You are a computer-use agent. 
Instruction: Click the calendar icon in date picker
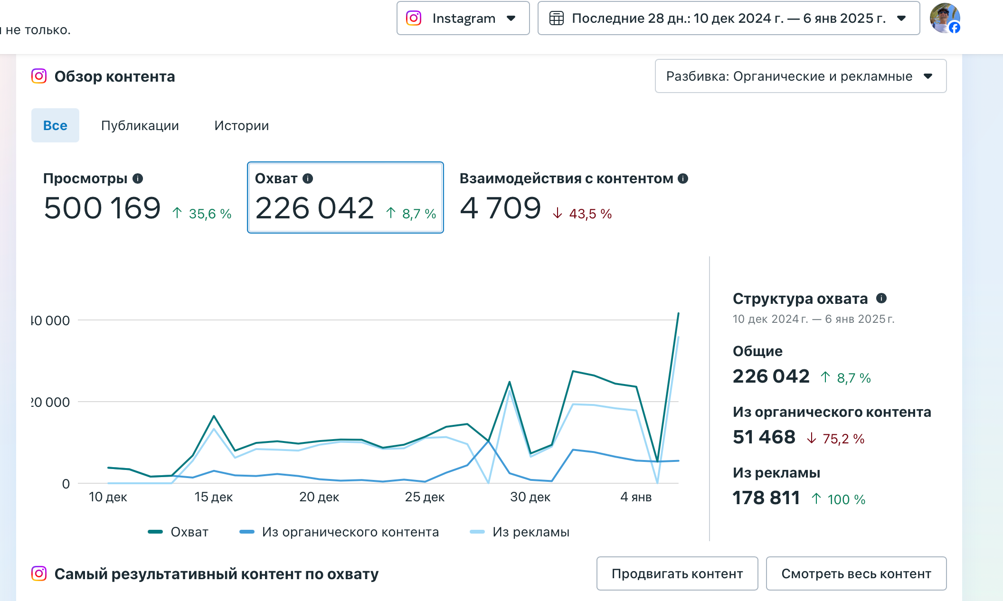(x=556, y=18)
